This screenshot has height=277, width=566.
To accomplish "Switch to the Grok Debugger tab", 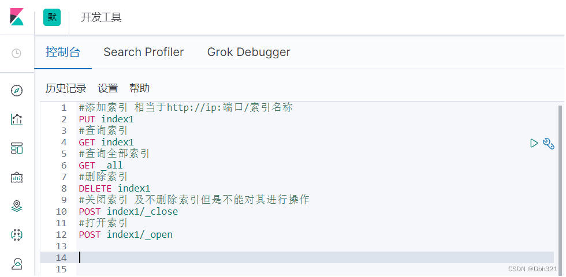I will tap(248, 52).
